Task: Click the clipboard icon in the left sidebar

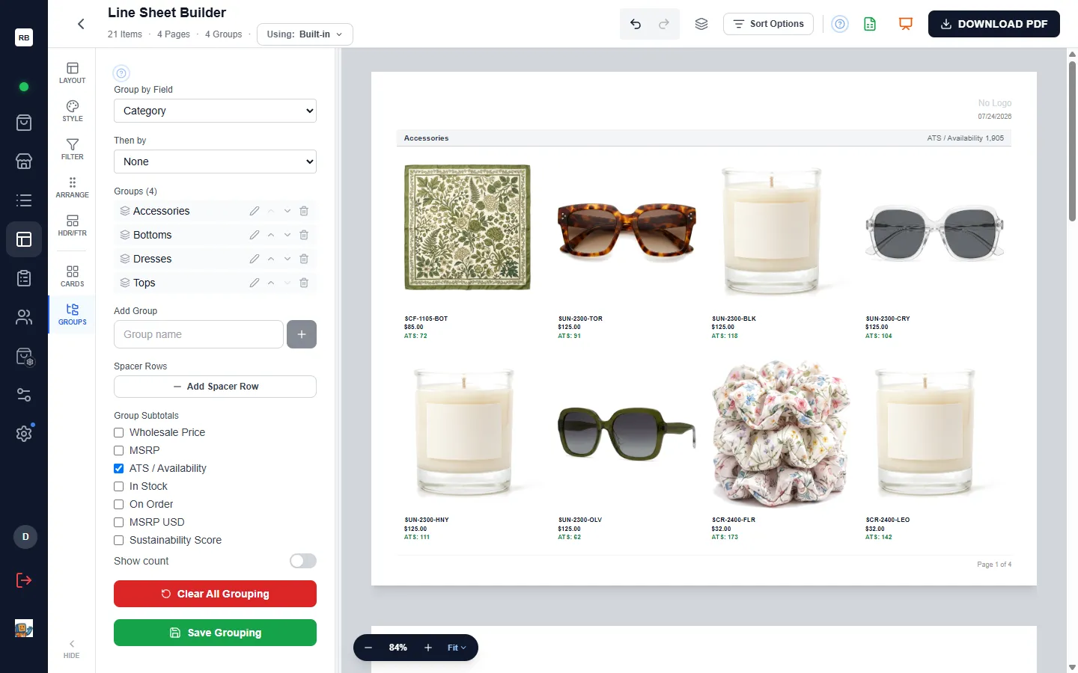Action: point(24,278)
